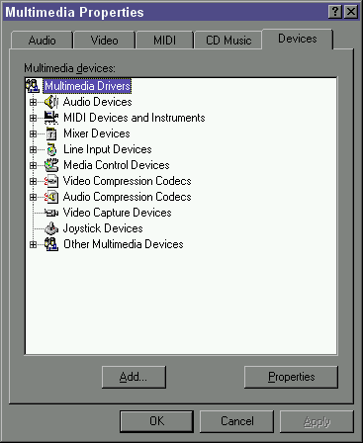Click the Video Capture Devices camera icon
The image size is (363, 443).
click(51, 213)
